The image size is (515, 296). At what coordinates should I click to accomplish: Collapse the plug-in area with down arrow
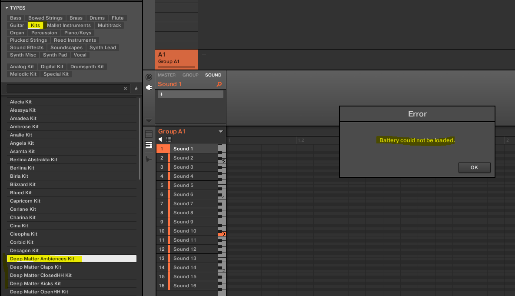click(x=149, y=120)
